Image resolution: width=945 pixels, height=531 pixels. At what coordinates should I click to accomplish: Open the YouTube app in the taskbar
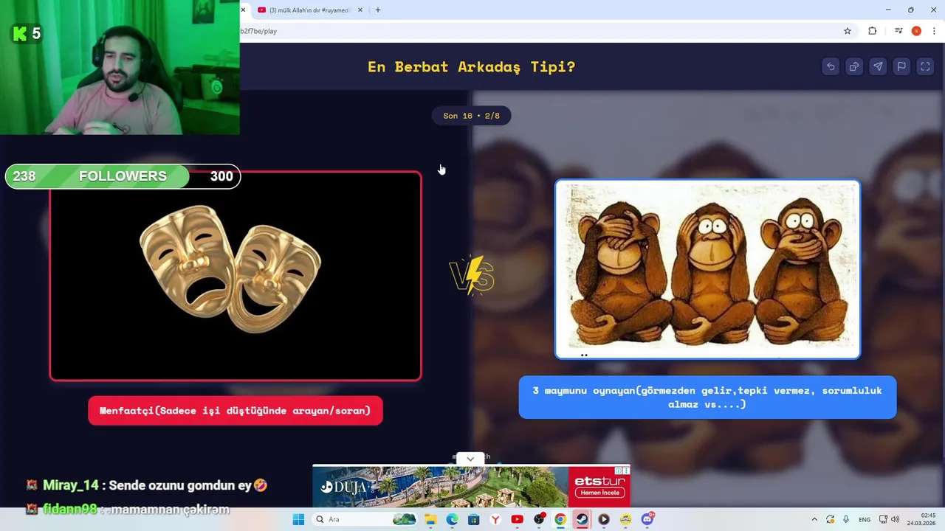point(517,519)
